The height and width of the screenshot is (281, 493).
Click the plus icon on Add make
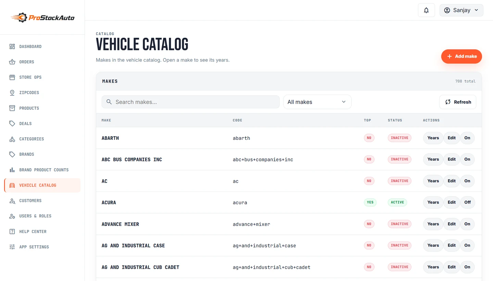(450, 57)
